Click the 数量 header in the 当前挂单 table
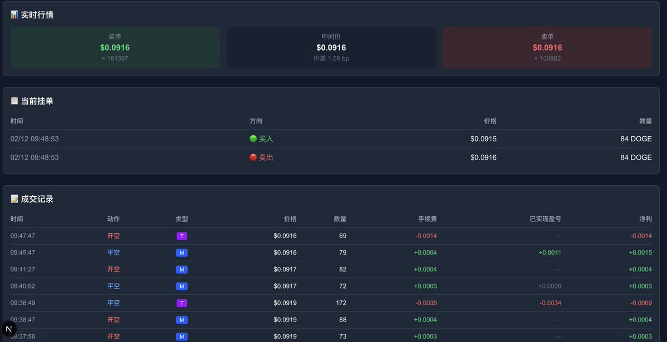The width and height of the screenshot is (667, 342). (645, 121)
